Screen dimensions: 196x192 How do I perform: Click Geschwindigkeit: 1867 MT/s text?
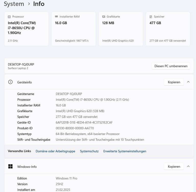72,41
